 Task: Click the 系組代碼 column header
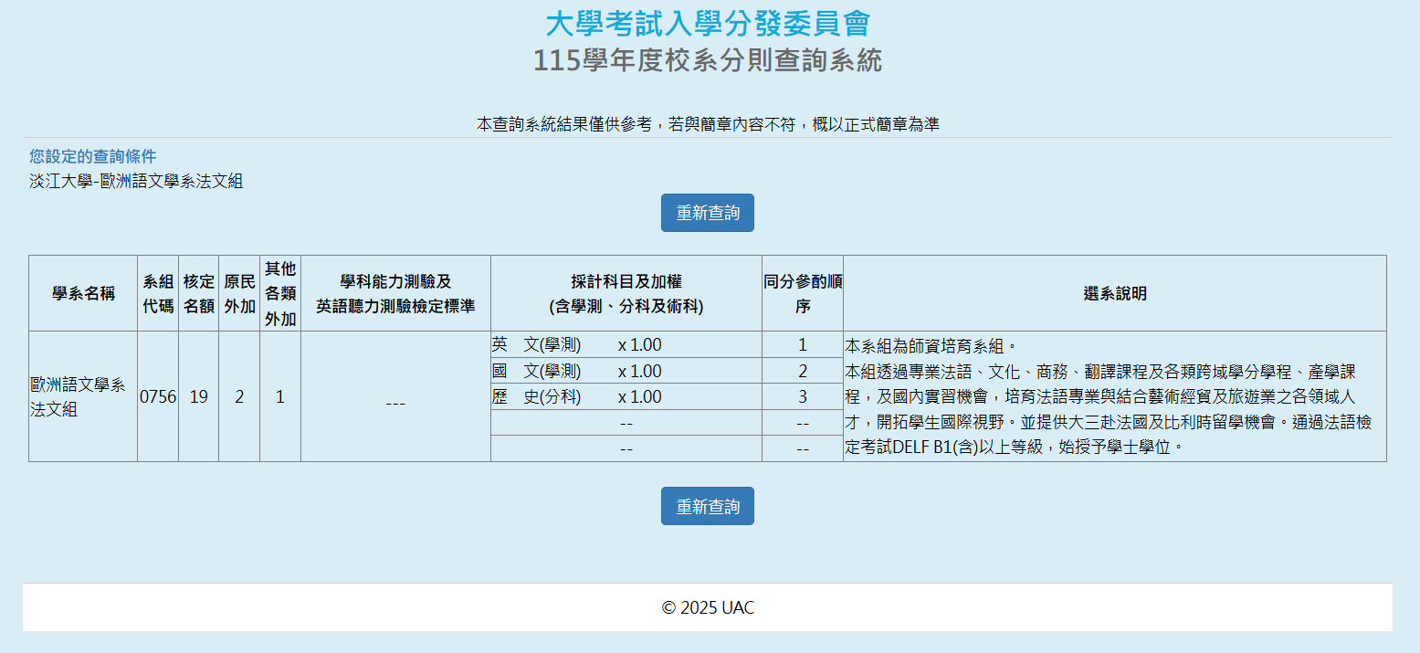click(158, 293)
